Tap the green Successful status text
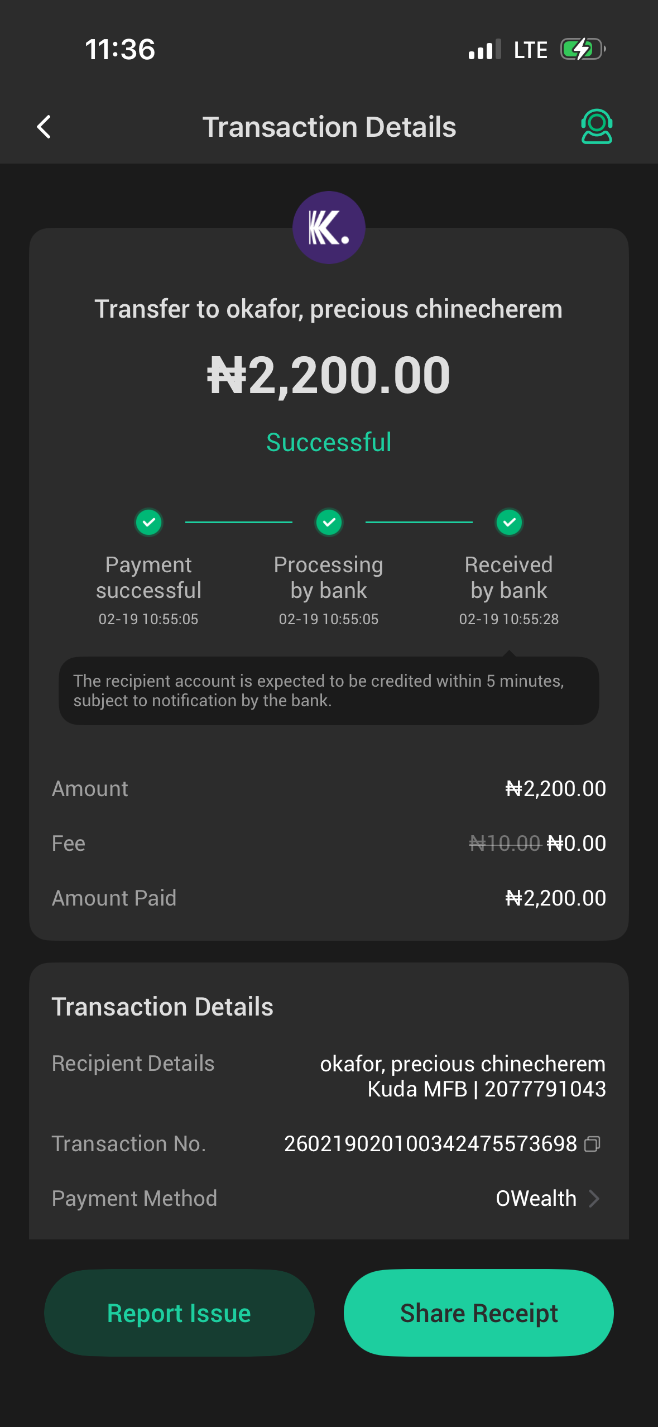Screen dimensions: 658x1427 click(329, 442)
